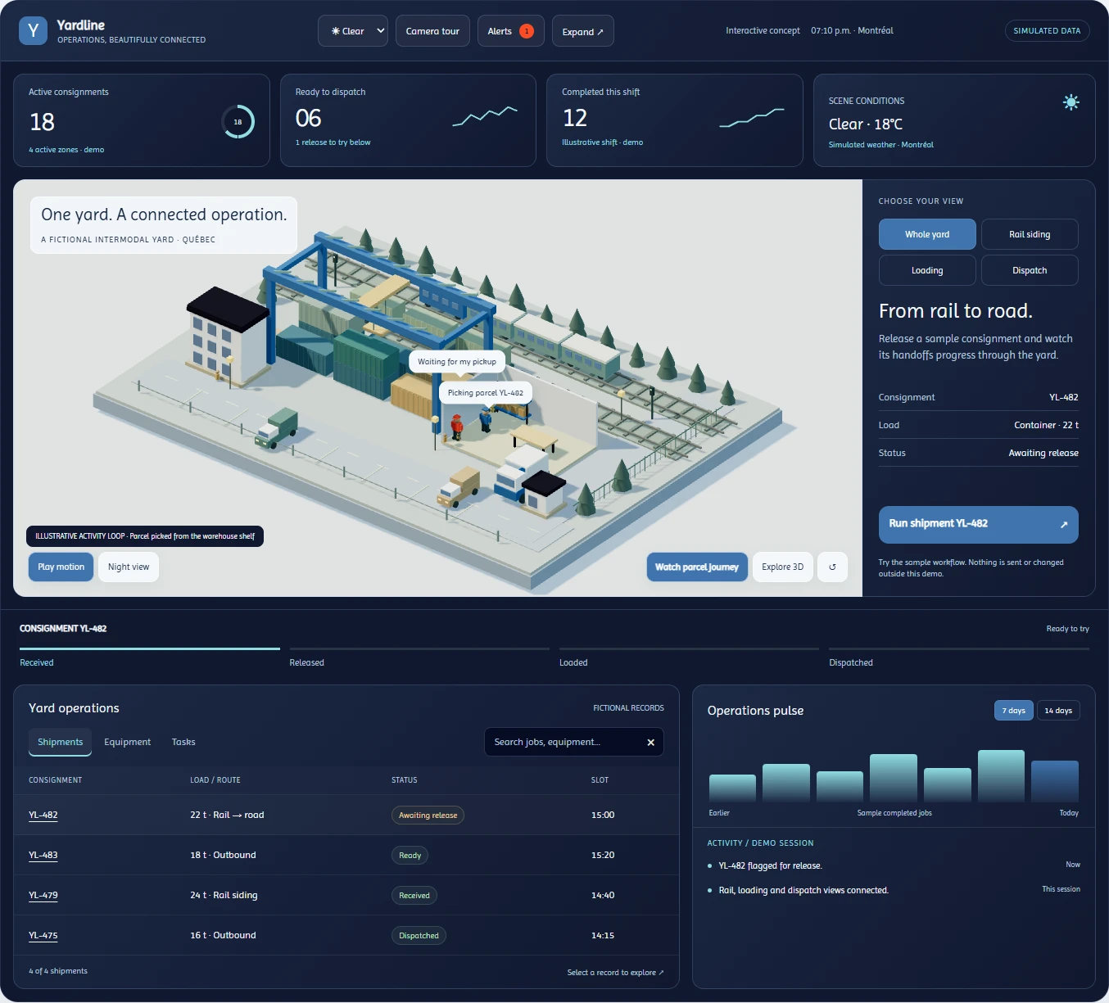The width and height of the screenshot is (1109, 1003).
Task: Open consignment YL-479 link
Action: 43,896
